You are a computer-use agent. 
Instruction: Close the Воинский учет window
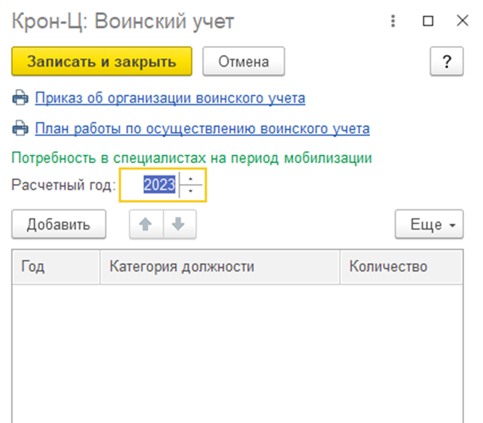point(462,21)
